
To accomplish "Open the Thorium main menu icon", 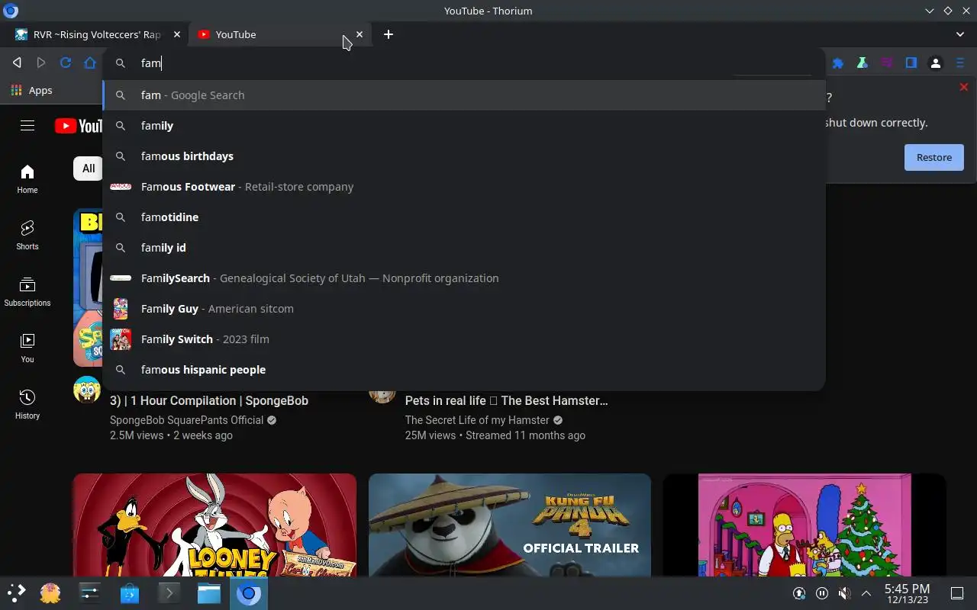I will coord(960,63).
